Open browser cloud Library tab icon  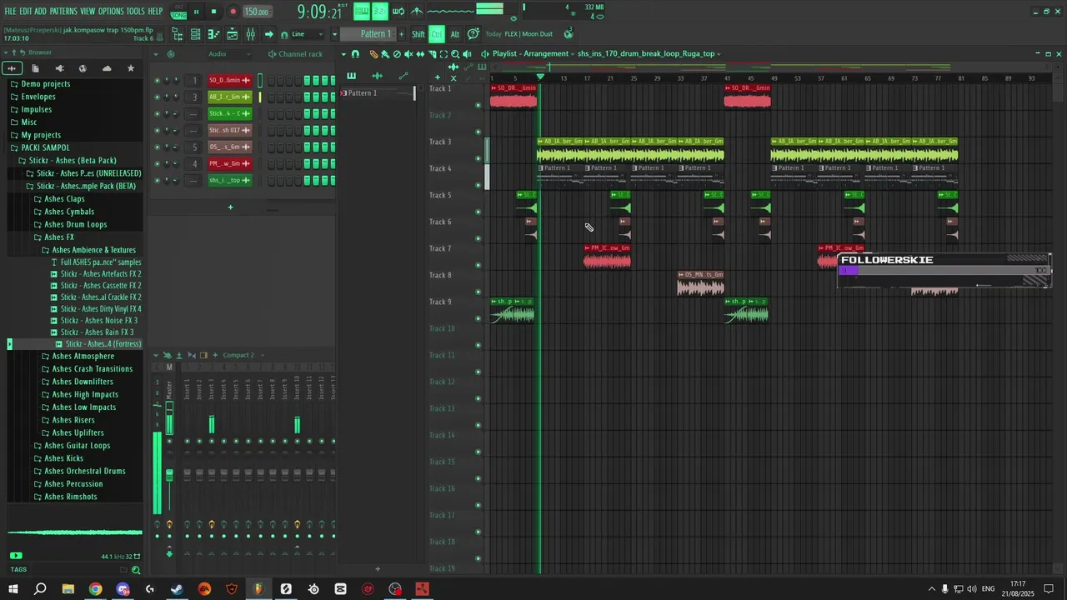(x=107, y=68)
